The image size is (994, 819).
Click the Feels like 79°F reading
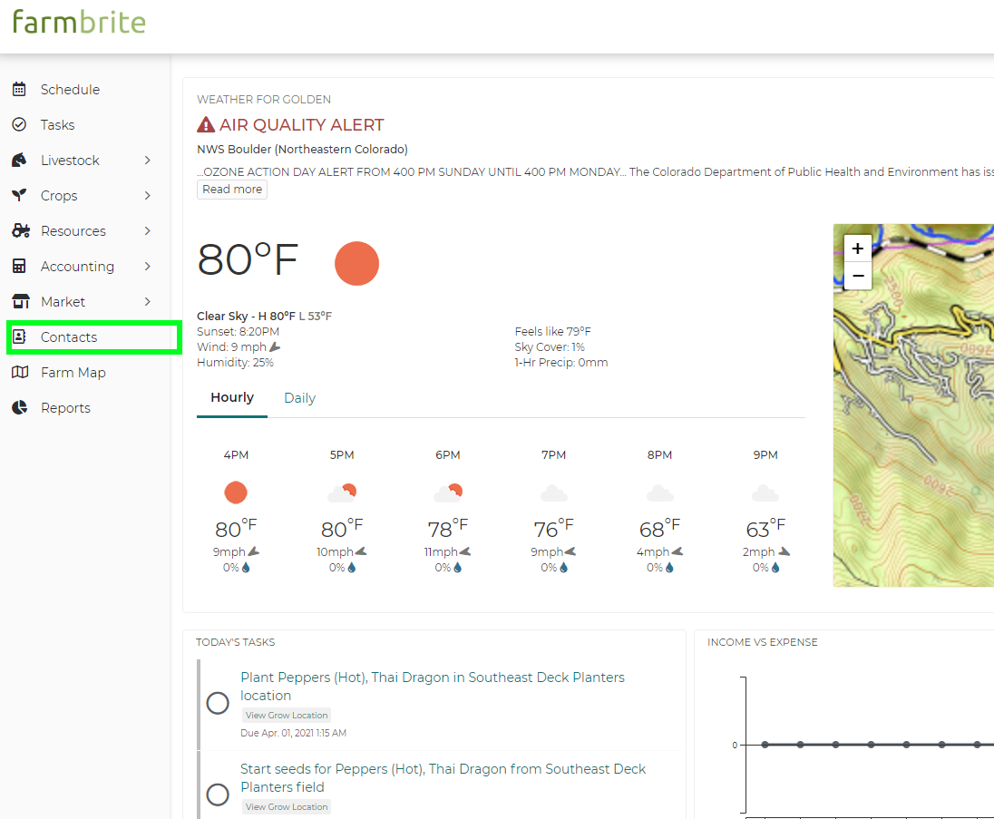pos(553,332)
